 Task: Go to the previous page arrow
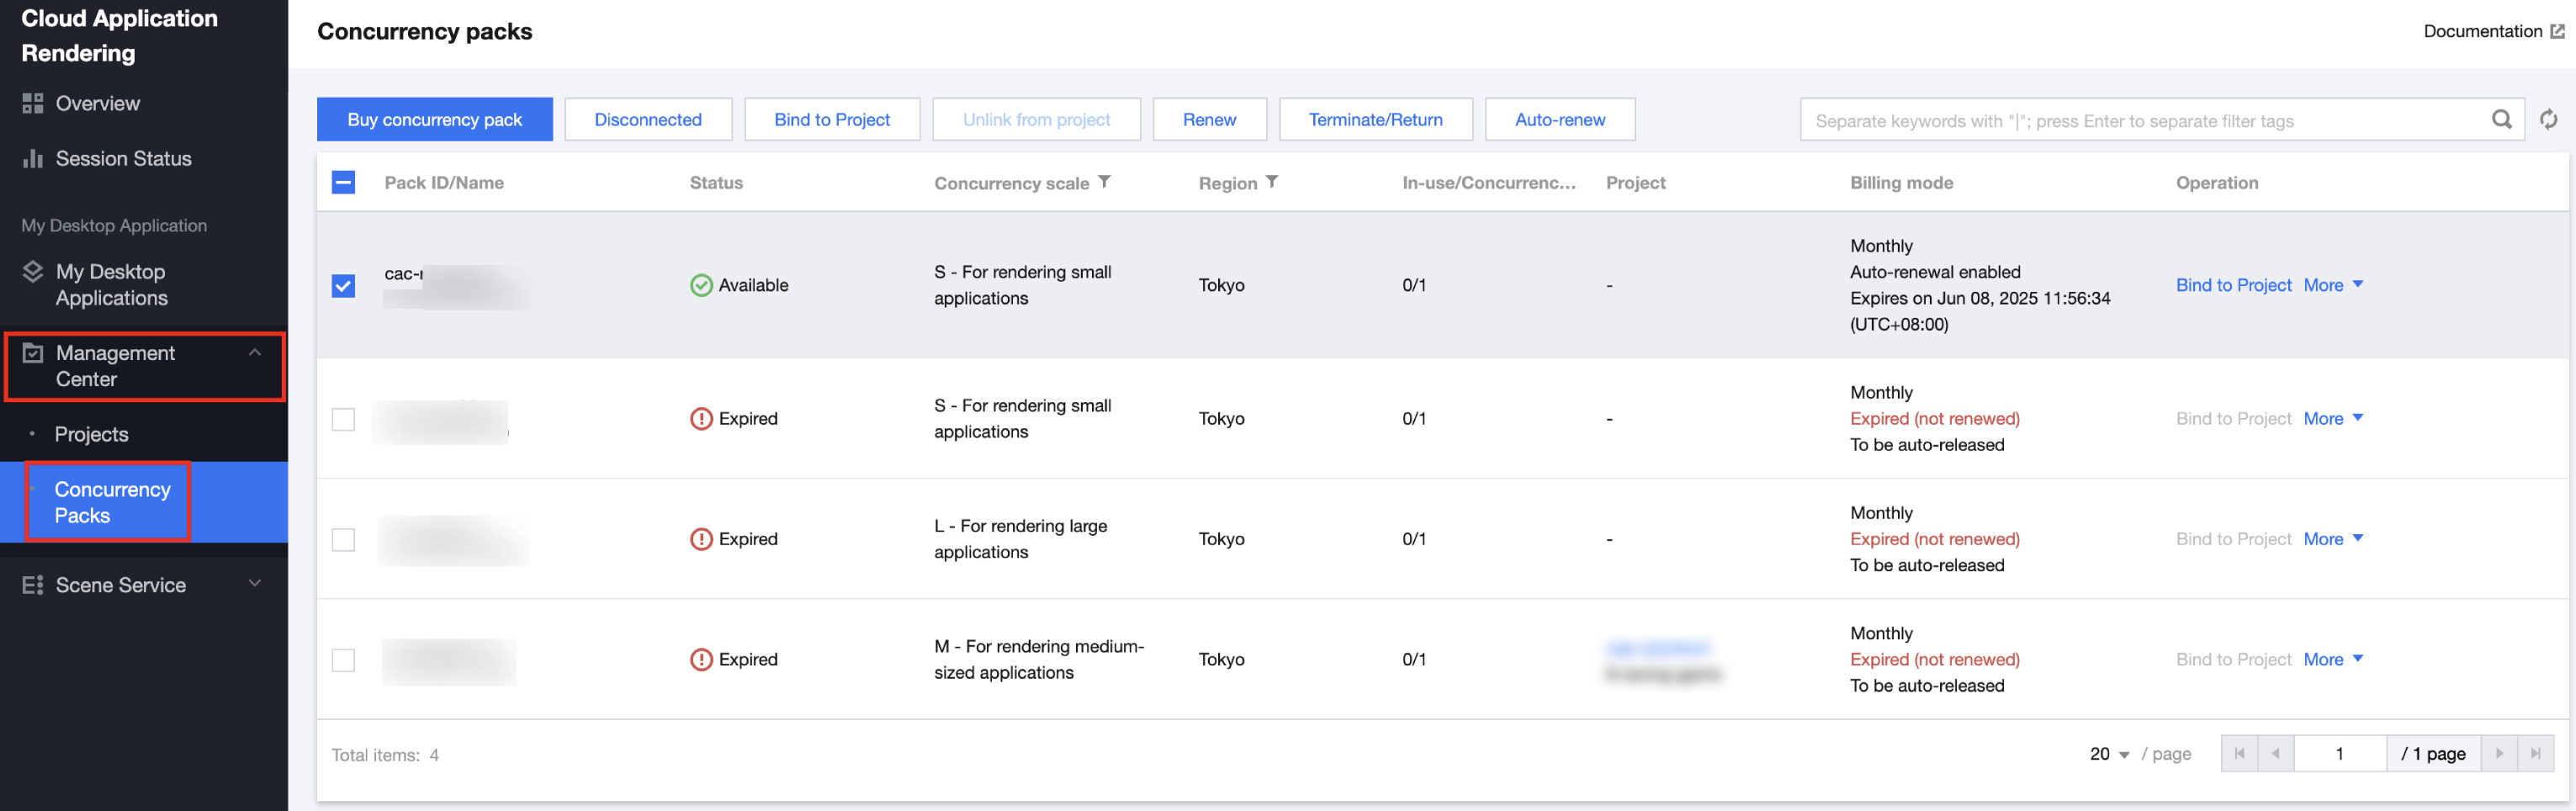pos(2275,753)
